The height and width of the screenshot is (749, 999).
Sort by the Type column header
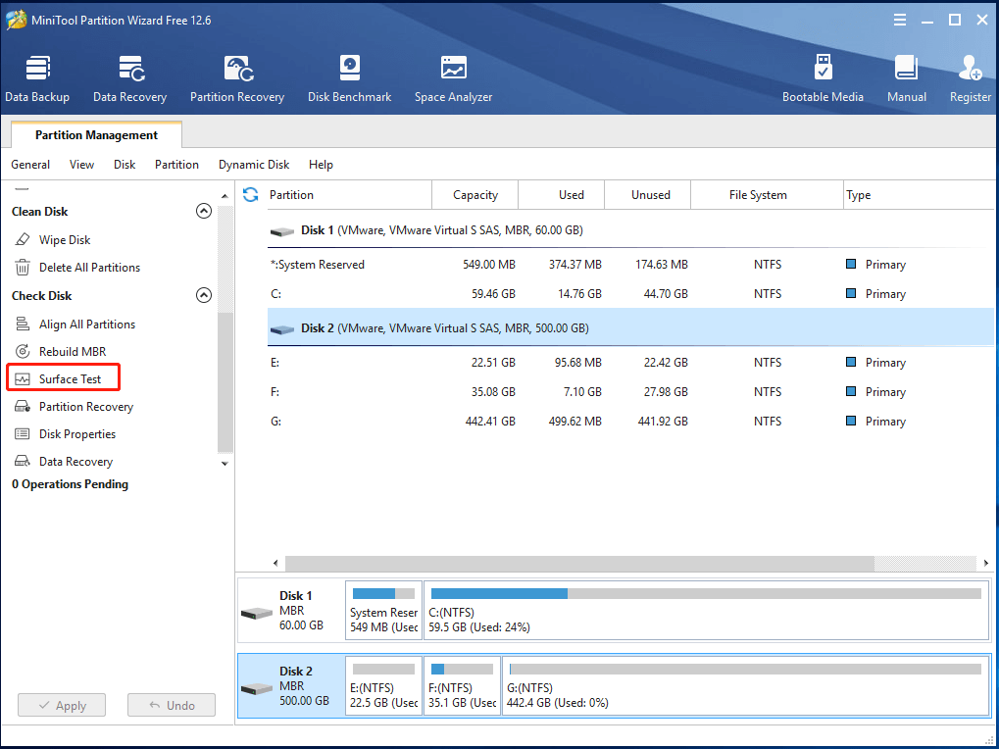click(x=919, y=195)
